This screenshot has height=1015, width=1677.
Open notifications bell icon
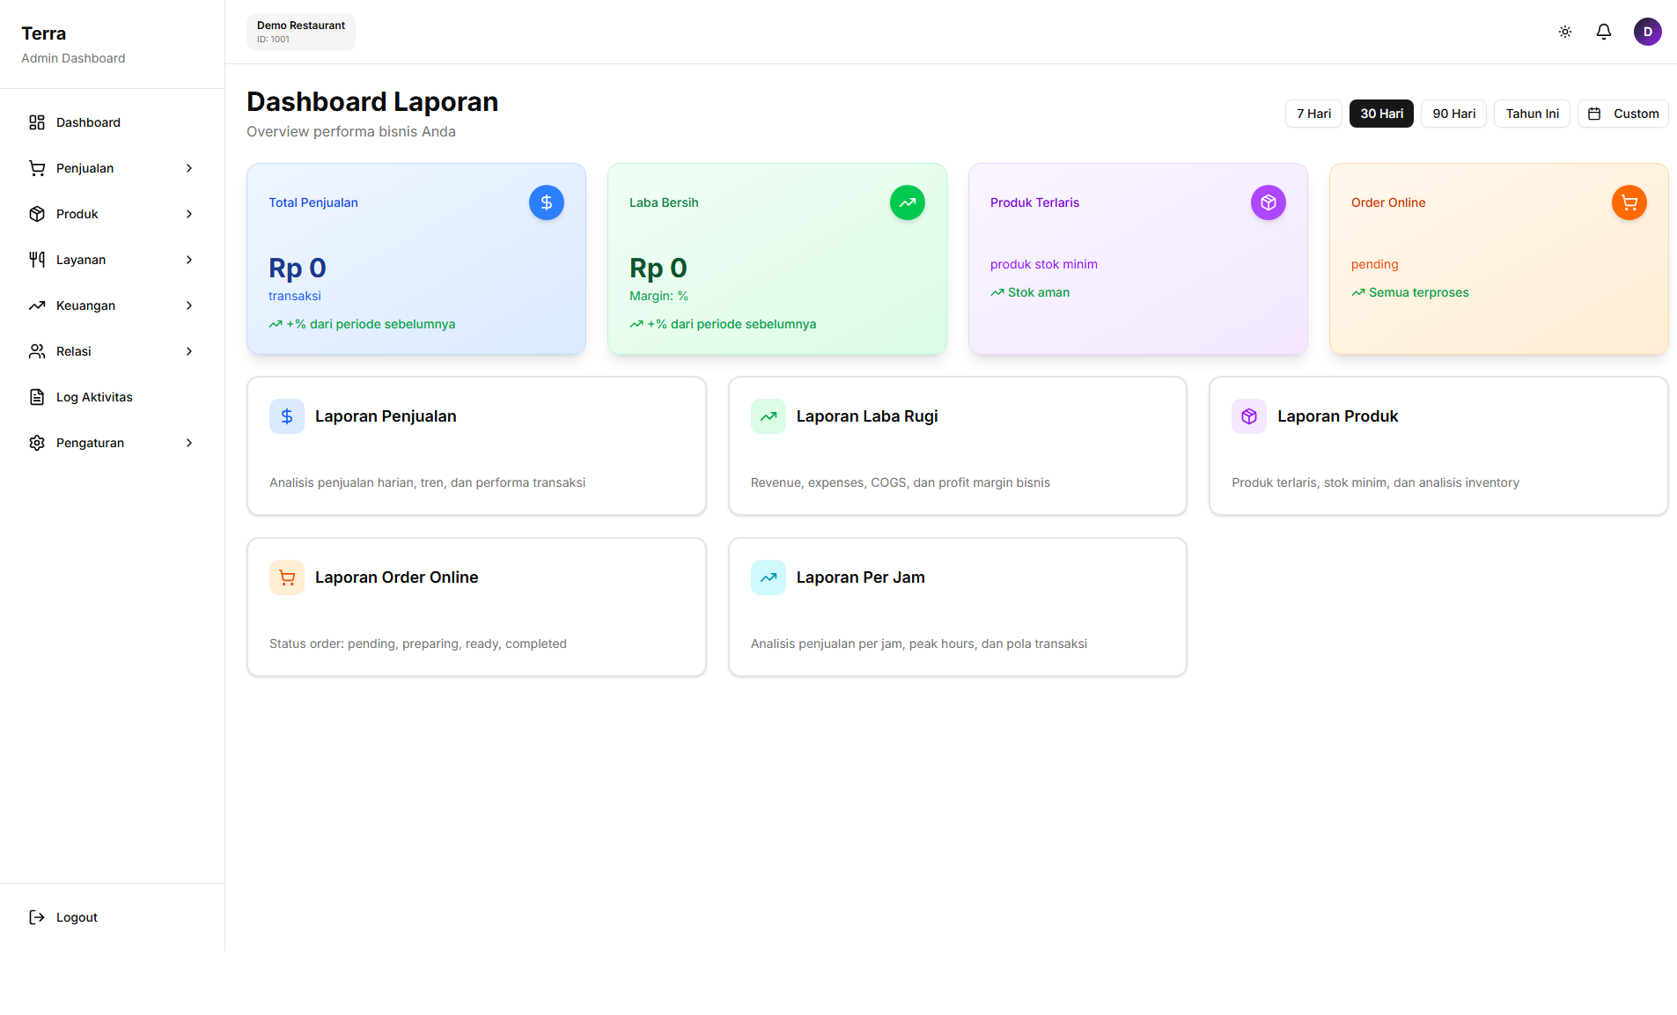[1603, 32]
